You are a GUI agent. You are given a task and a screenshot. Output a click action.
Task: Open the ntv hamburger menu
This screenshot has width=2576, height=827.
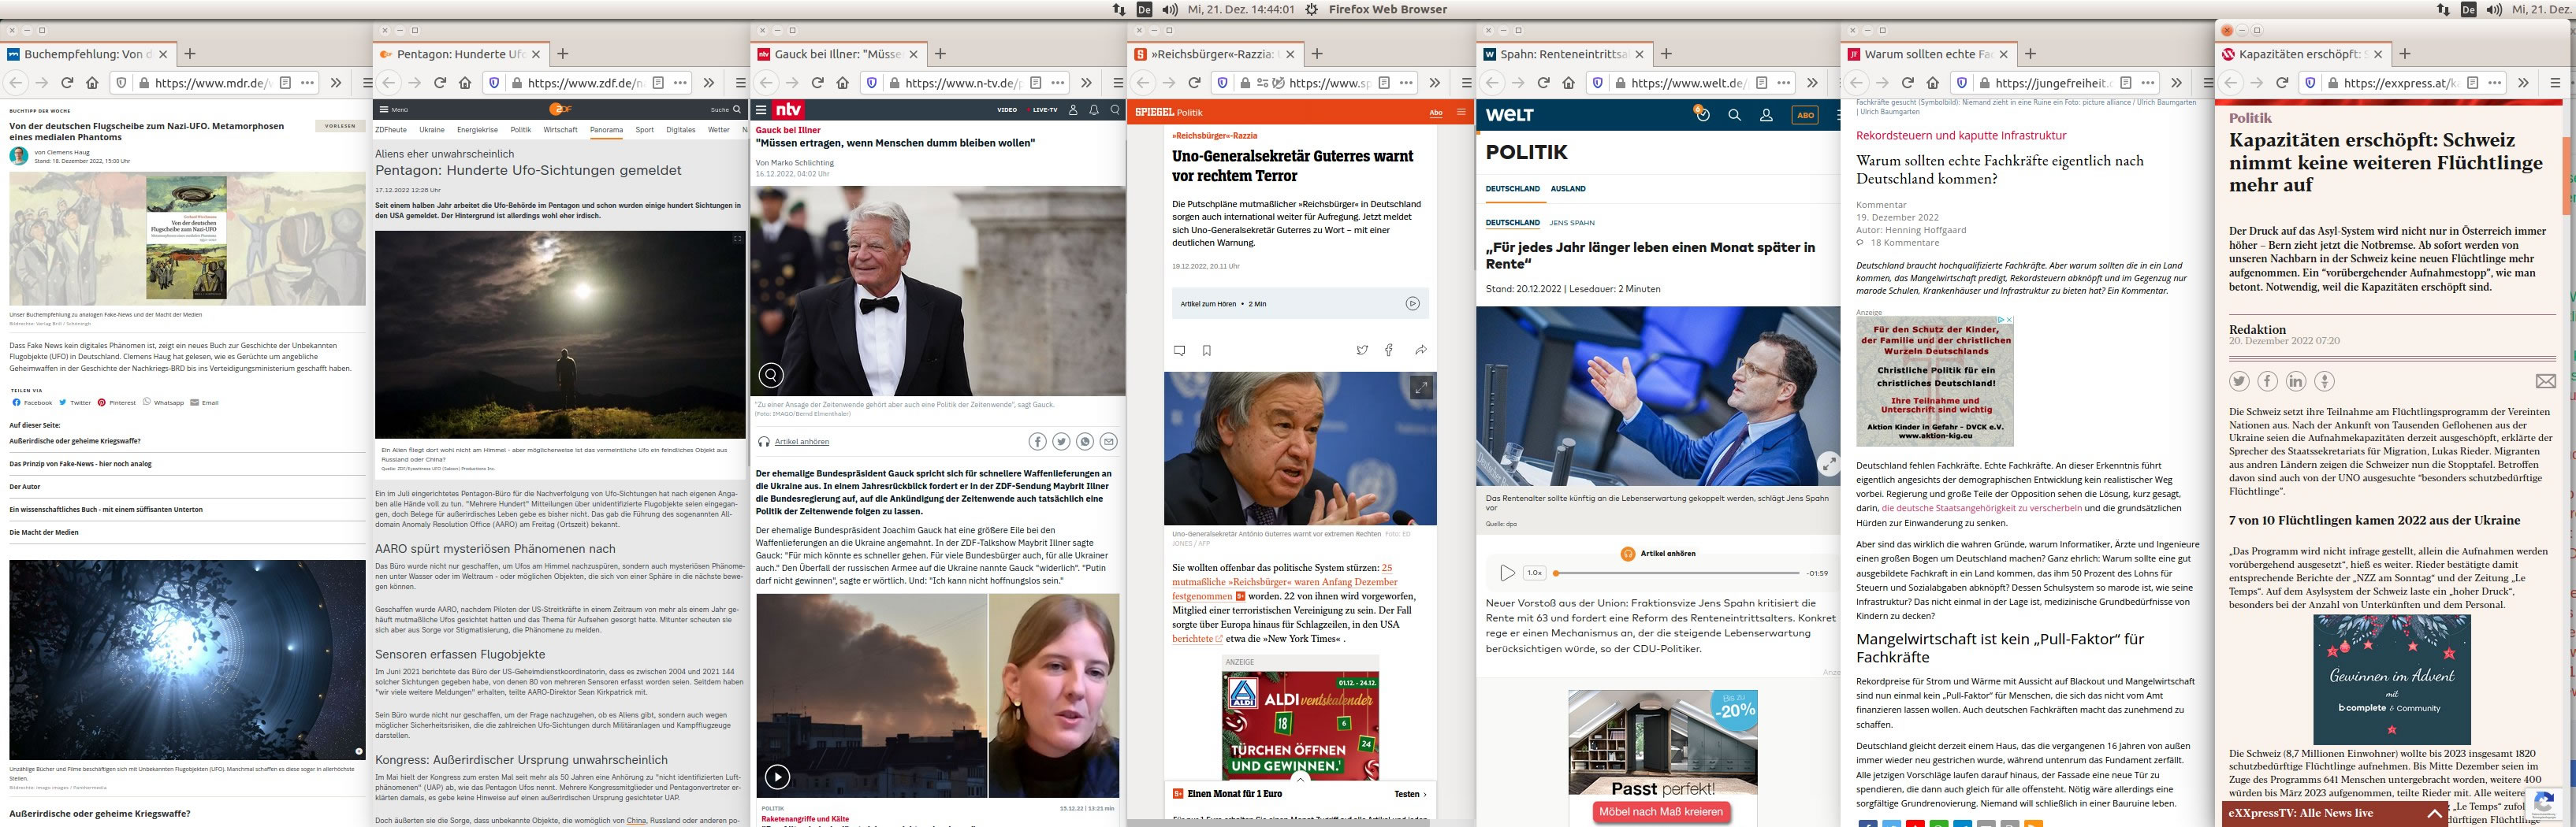click(762, 109)
